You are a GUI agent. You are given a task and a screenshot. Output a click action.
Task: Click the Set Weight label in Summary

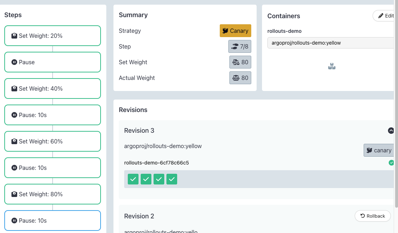click(133, 62)
